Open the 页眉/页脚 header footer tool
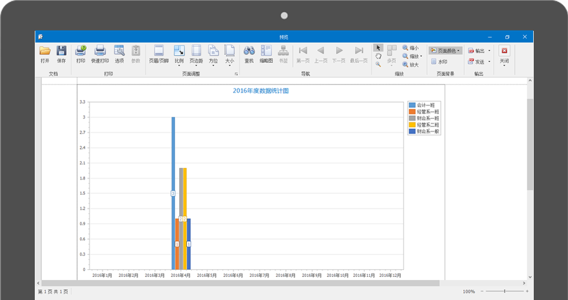 pyautogui.click(x=159, y=54)
